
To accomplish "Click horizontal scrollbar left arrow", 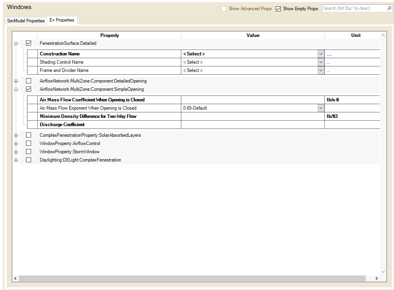I will point(15,278).
